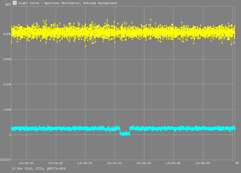Click the 15:56:00 time axis label
The image size is (241, 173).
coord(202,163)
